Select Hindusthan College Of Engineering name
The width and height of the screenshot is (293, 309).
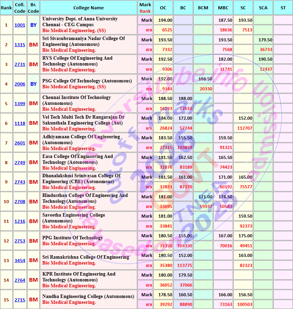click(85, 198)
